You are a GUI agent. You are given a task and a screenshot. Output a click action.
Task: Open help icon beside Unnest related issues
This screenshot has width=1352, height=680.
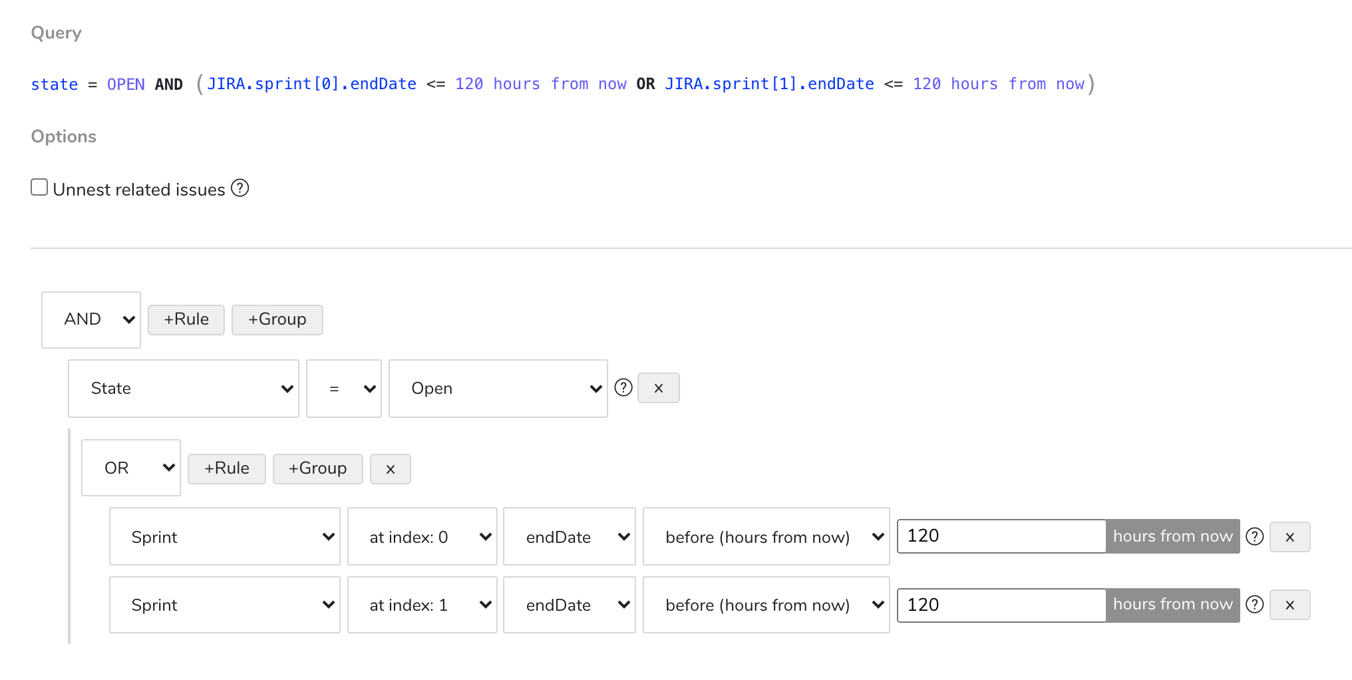(240, 188)
